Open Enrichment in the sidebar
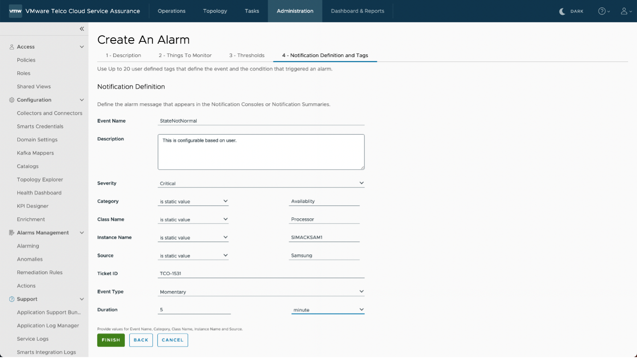Screen dimensions: 637x359 coord(31,220)
